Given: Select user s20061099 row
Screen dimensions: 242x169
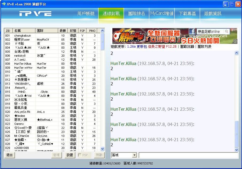Looking at the screenshot, I should [x=52, y=148].
